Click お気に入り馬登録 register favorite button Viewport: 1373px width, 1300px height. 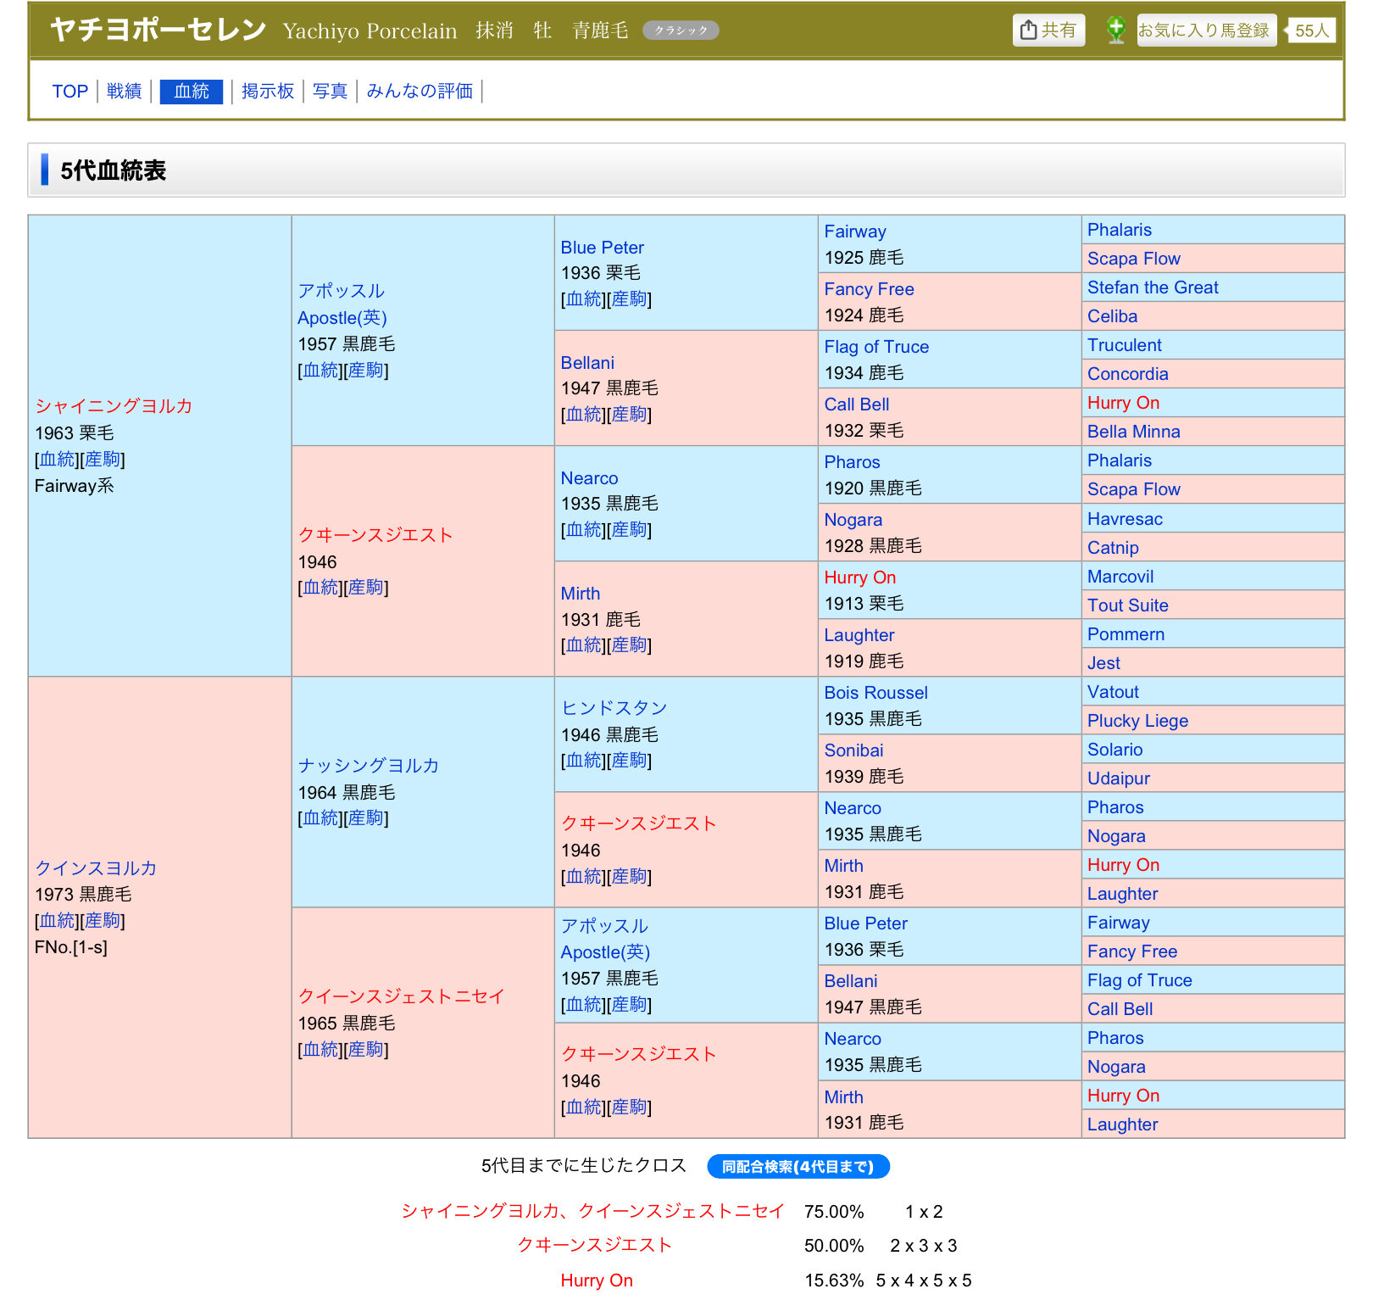tap(1205, 31)
